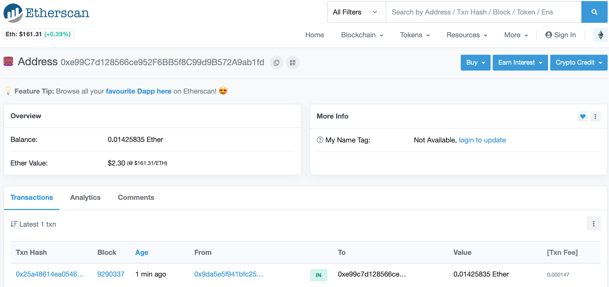Expand the Blockchain menu
The width and height of the screenshot is (609, 287).
click(x=362, y=35)
